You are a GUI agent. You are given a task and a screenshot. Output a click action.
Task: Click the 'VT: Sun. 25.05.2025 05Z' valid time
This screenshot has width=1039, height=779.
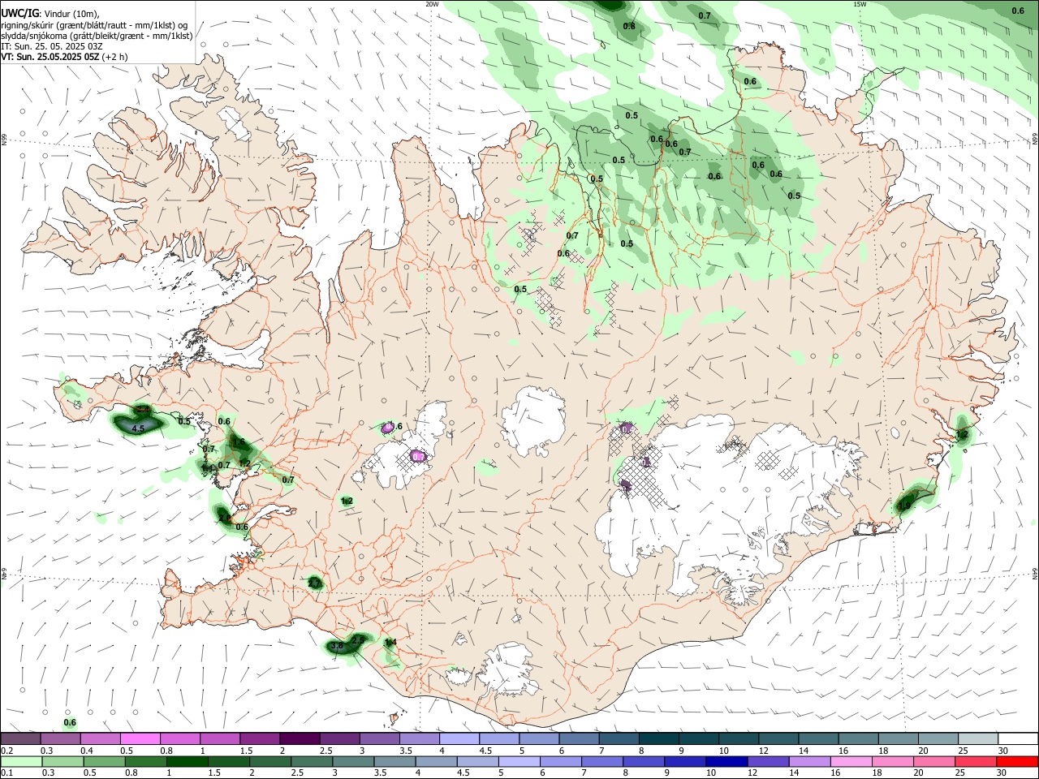coord(52,57)
